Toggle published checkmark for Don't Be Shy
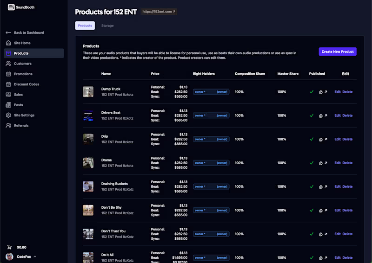The width and height of the screenshot is (372, 263). [x=312, y=210]
